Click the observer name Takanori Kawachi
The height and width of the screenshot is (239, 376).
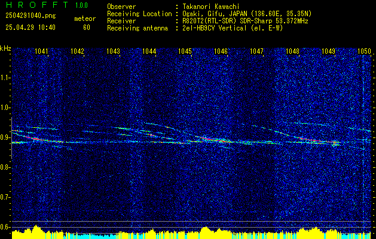(x=211, y=7)
